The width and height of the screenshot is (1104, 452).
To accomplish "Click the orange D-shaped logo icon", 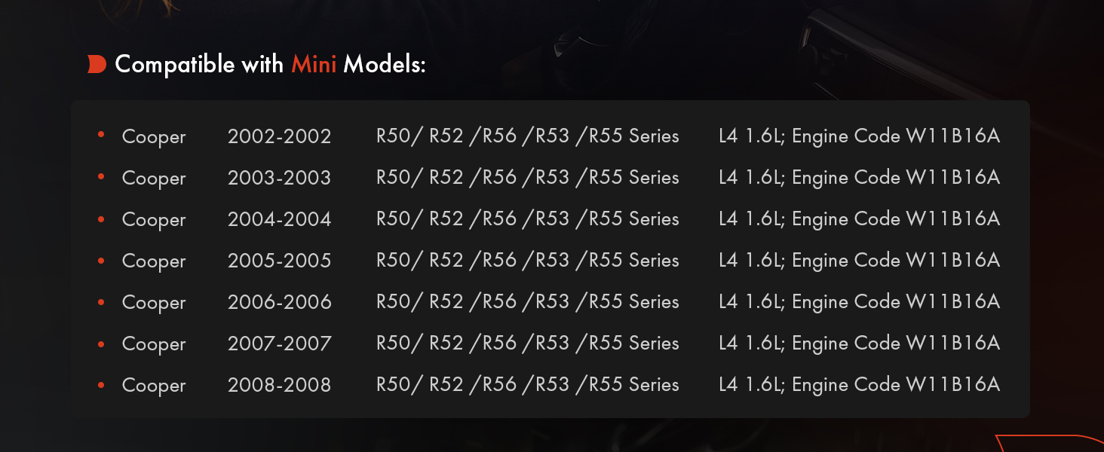I will coord(97,65).
